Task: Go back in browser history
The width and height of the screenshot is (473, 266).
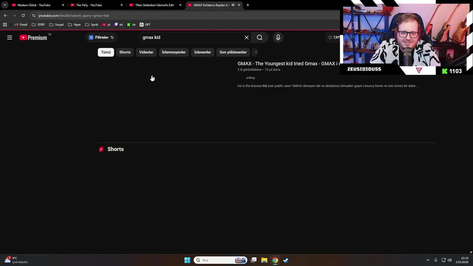Action: click(5, 16)
